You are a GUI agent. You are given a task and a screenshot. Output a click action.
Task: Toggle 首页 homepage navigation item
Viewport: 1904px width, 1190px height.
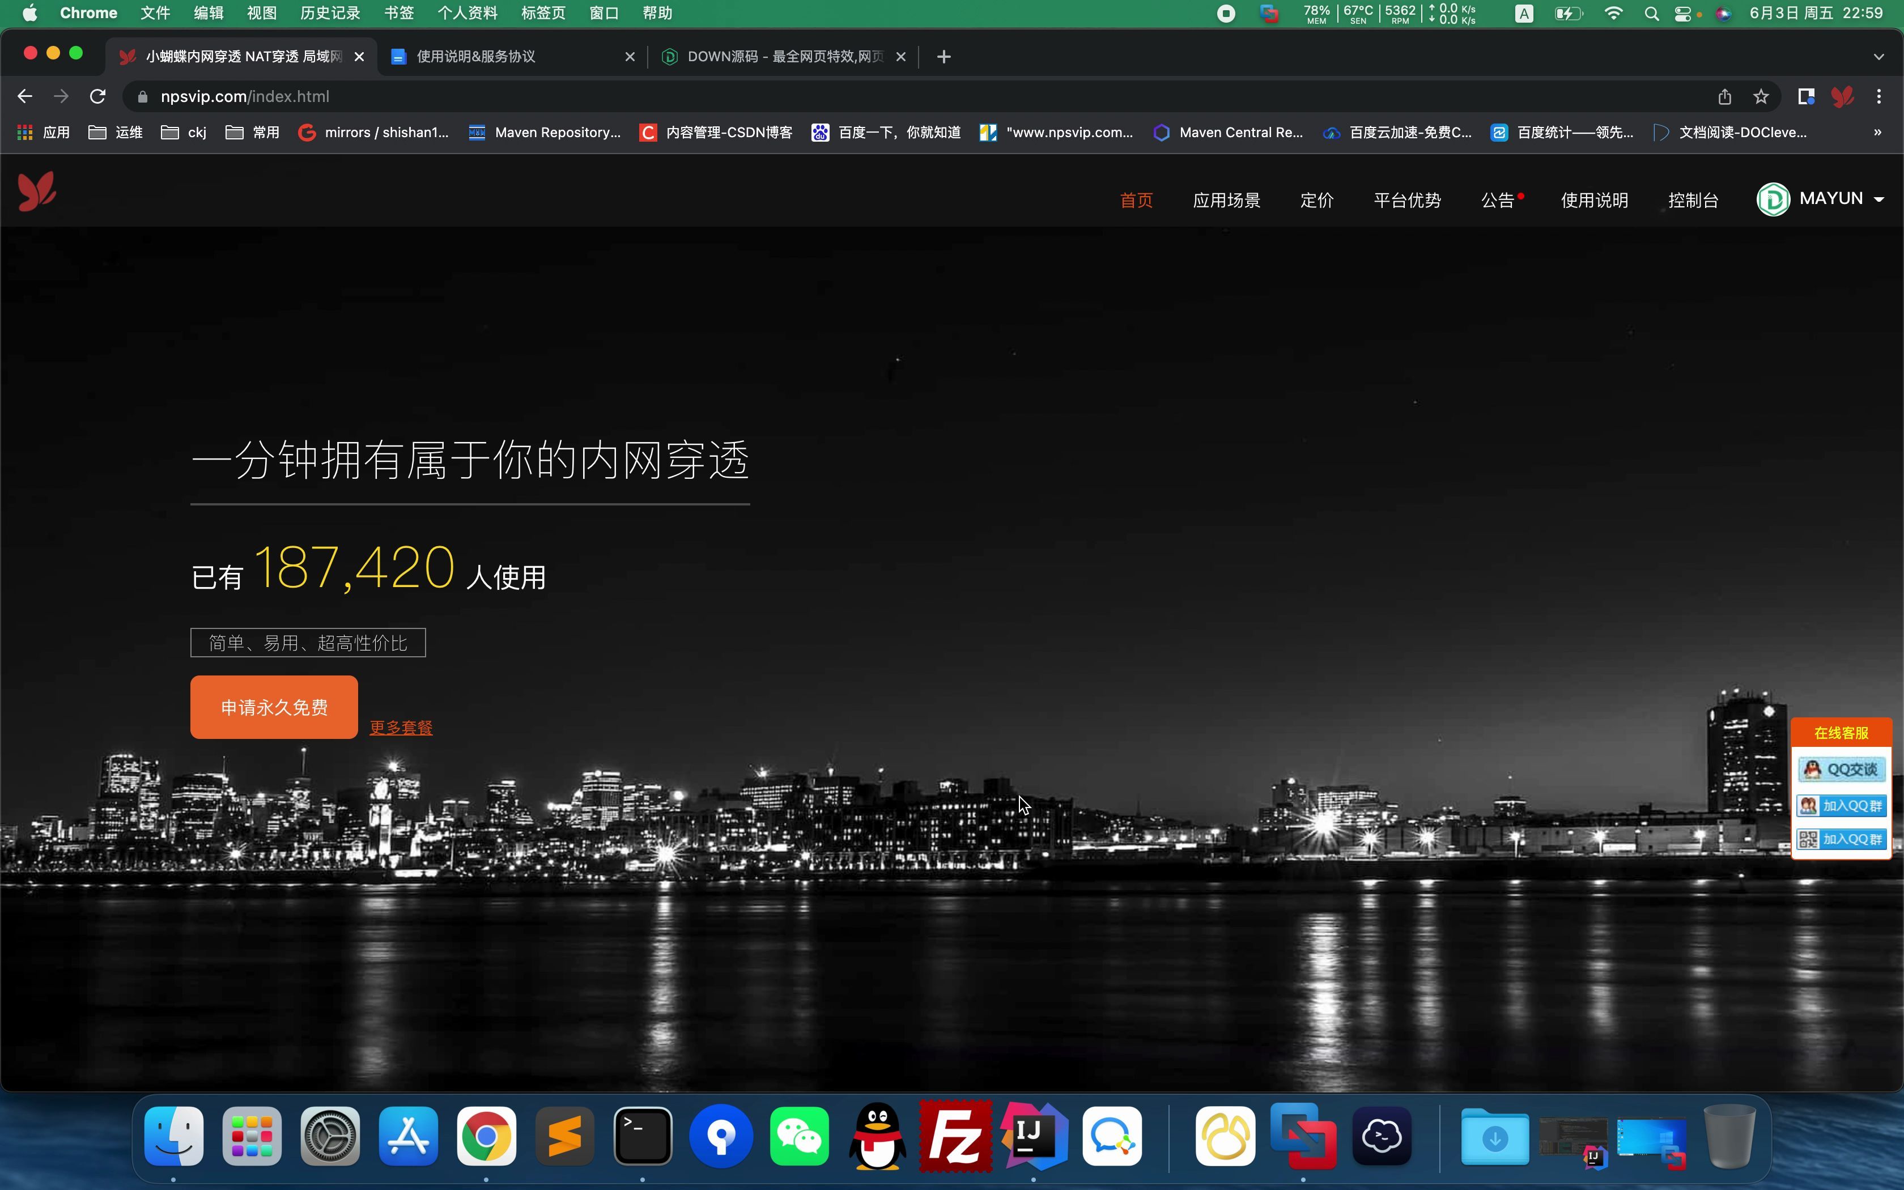[1135, 200]
